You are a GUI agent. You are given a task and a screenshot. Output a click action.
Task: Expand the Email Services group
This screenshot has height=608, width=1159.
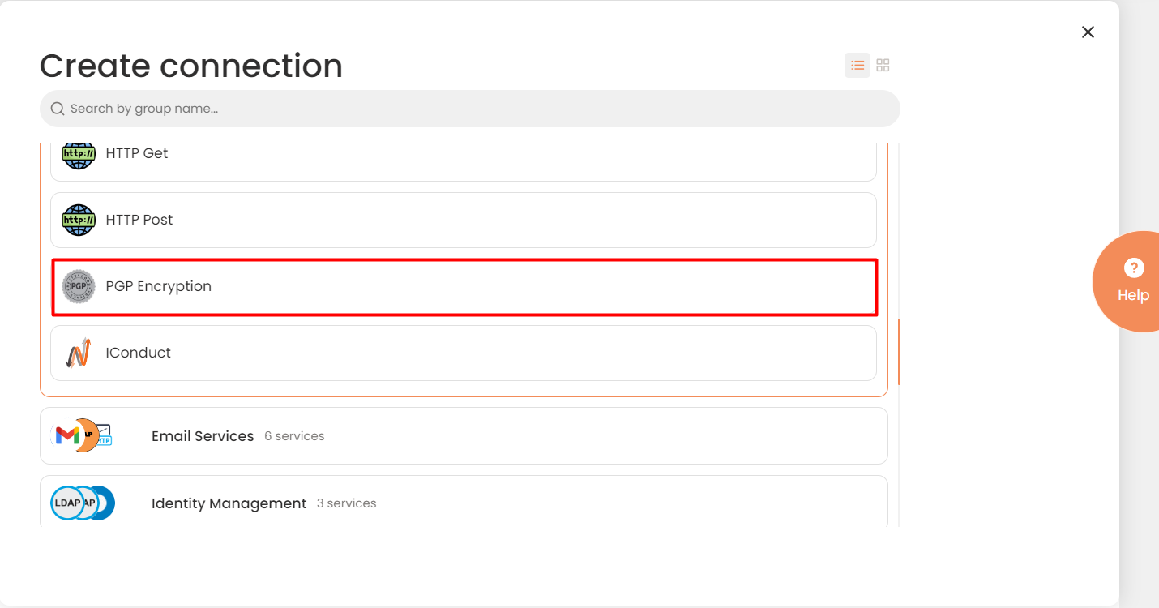click(464, 435)
